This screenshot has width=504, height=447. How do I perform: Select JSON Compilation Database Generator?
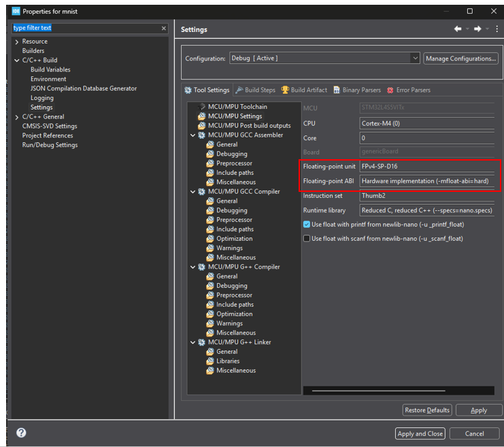(84, 88)
